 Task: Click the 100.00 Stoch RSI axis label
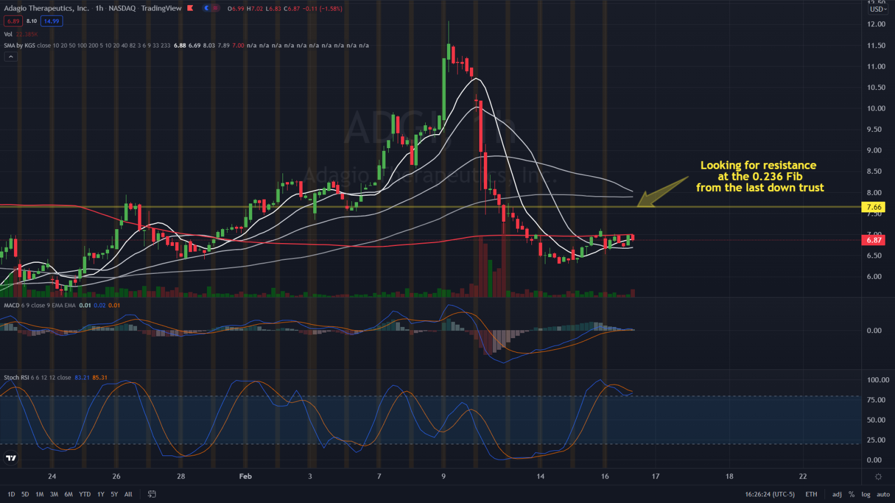click(878, 379)
